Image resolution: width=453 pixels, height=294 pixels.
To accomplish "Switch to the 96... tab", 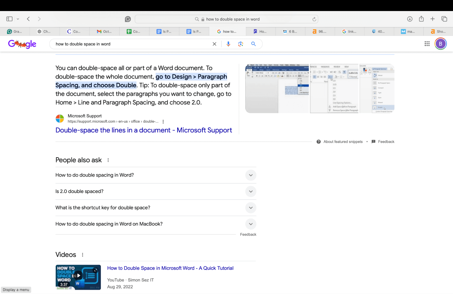I will (320, 32).
